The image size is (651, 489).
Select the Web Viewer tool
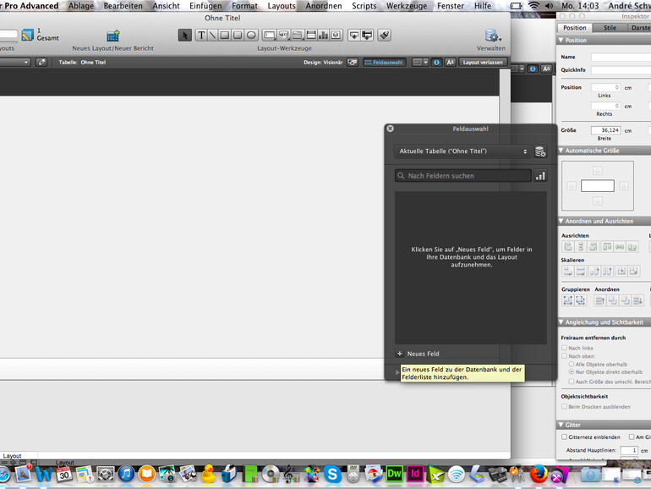coord(336,36)
